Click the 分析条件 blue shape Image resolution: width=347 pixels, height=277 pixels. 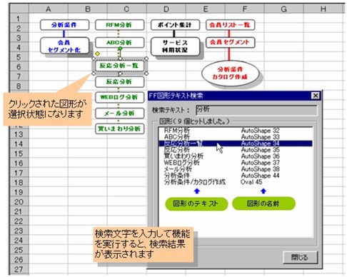[x=64, y=25]
